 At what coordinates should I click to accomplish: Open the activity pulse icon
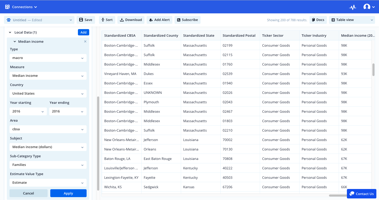[x=353, y=7]
